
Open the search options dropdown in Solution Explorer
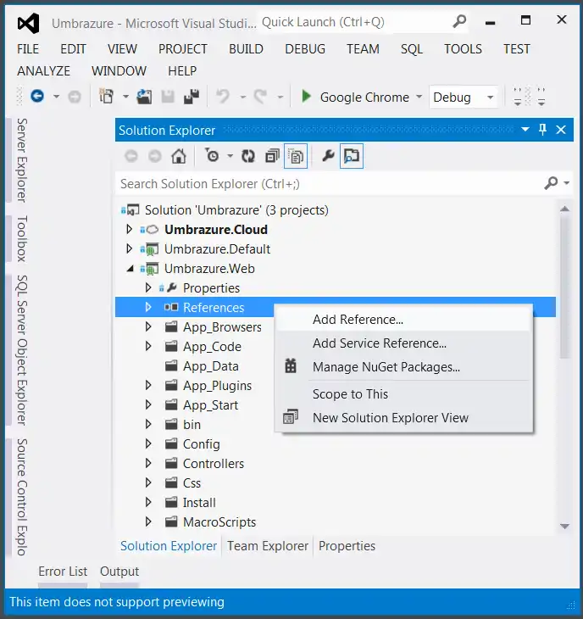point(566,183)
